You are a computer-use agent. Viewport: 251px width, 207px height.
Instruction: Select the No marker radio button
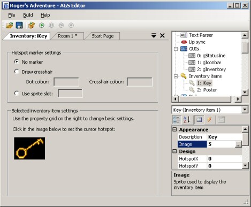17,62
